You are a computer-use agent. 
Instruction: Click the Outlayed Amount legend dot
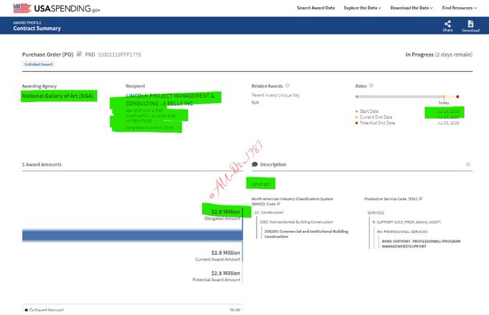[x=27, y=310]
